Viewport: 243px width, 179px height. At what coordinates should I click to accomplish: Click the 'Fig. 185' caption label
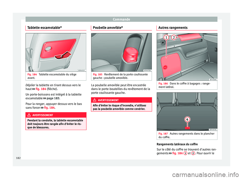pyautogui.click(x=98, y=75)
